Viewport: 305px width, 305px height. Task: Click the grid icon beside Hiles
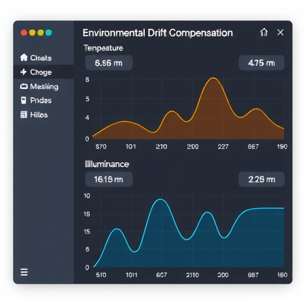pos(24,114)
